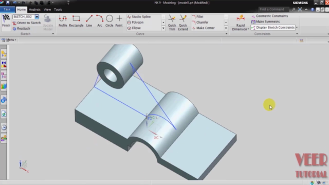
Task: Select Make Corner tool
Action: click(x=204, y=28)
